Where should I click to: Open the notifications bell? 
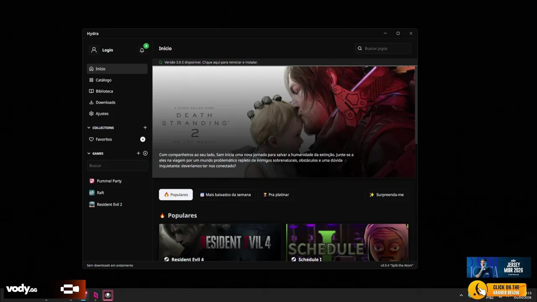click(x=142, y=50)
